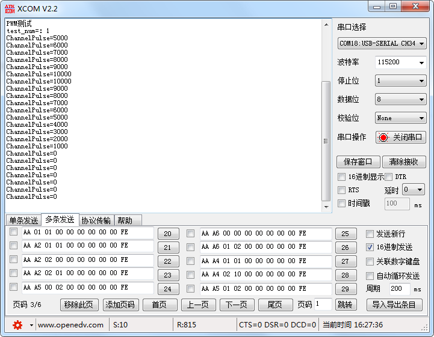This screenshot has height=337, width=434.
Task: Open the arrow menu beside the gear icon
Action: coord(31,325)
